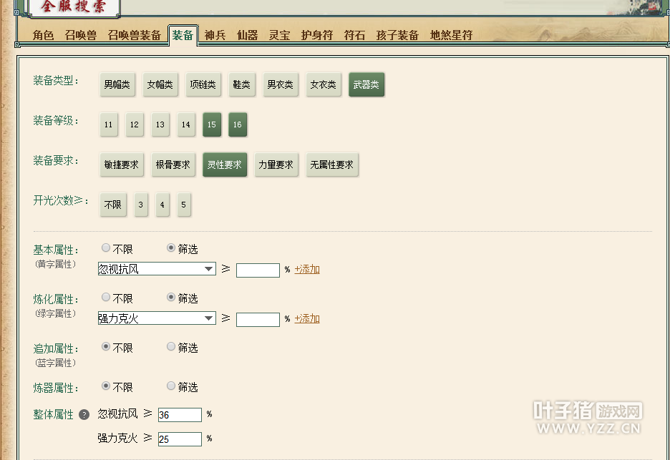Select 筛选 radio for 炼化属性
Image resolution: width=670 pixels, height=460 pixels.
171,298
